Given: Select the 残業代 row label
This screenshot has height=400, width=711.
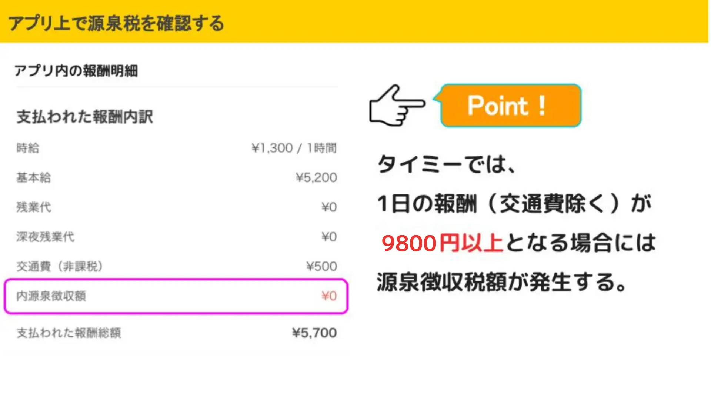Looking at the screenshot, I should coord(33,207).
